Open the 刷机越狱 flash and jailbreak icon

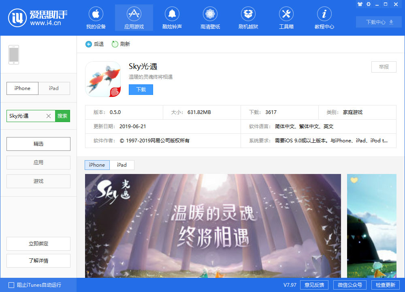[248, 14]
